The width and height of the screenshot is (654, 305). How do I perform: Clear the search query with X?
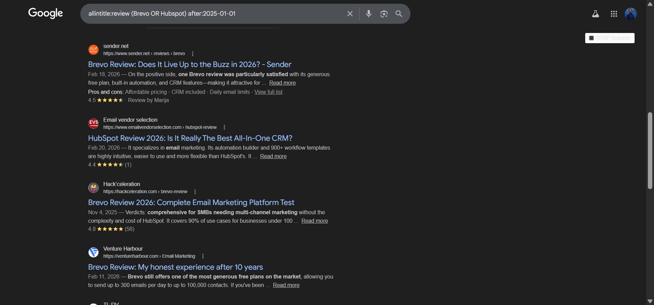point(350,14)
